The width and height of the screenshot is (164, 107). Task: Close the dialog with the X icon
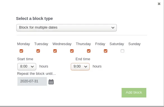tap(159, 4)
